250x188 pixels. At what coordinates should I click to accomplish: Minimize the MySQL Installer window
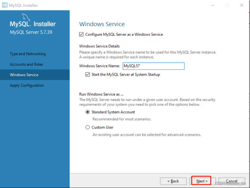[x=213, y=5]
